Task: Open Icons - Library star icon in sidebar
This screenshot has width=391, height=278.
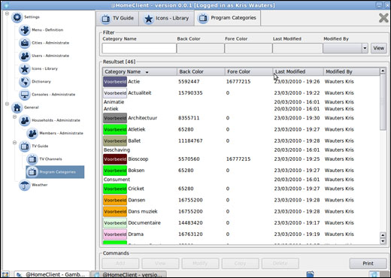Action: 25,68
